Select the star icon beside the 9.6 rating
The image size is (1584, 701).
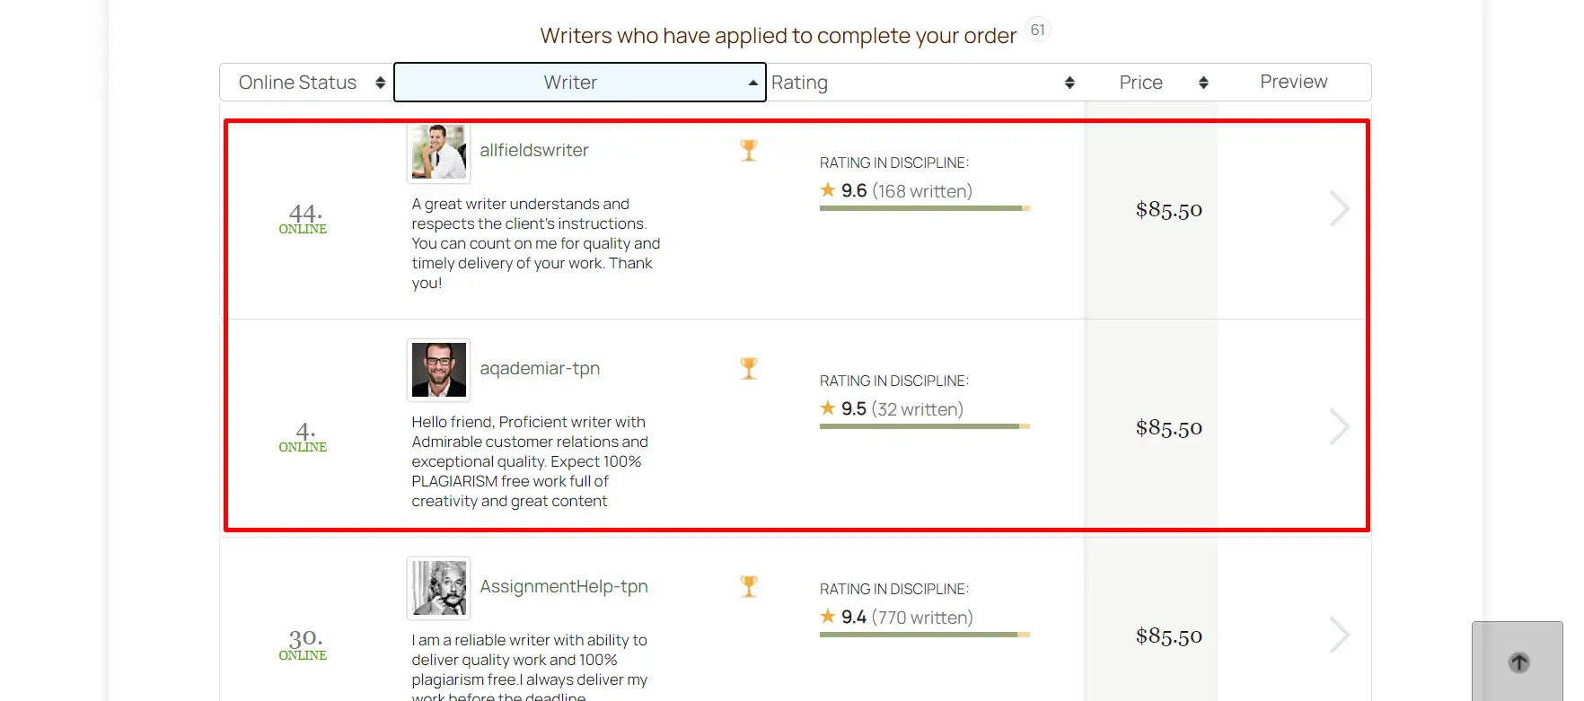point(828,189)
